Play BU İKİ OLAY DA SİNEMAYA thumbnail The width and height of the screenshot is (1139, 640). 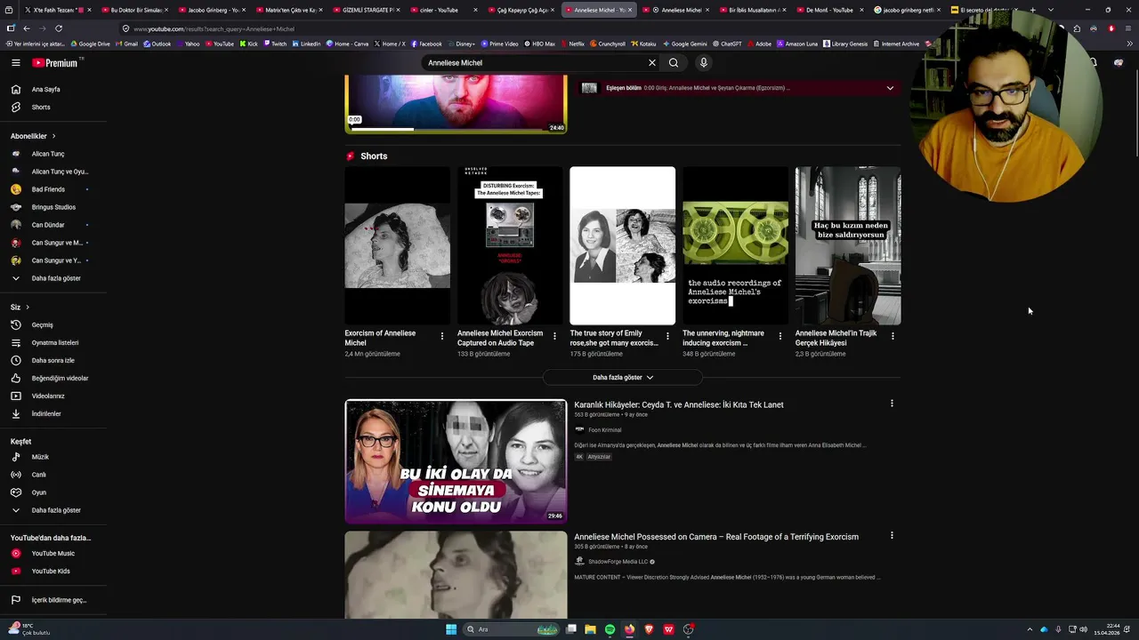[x=456, y=461]
